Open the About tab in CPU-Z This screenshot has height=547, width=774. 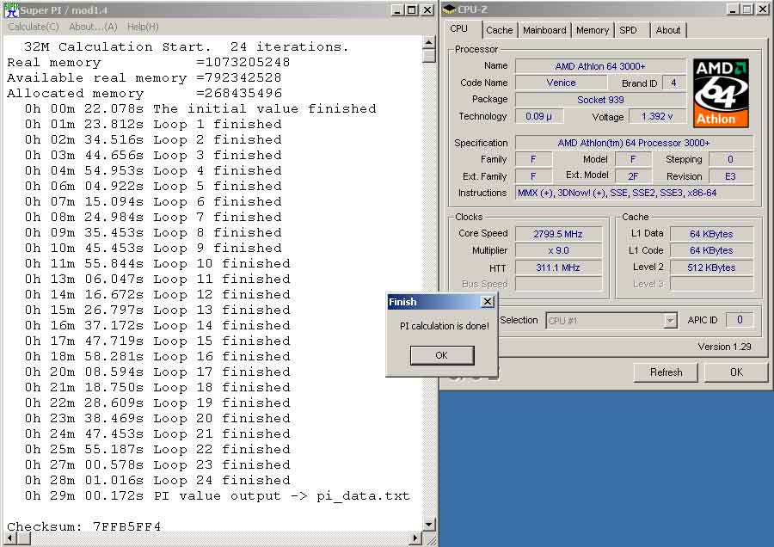668,30
